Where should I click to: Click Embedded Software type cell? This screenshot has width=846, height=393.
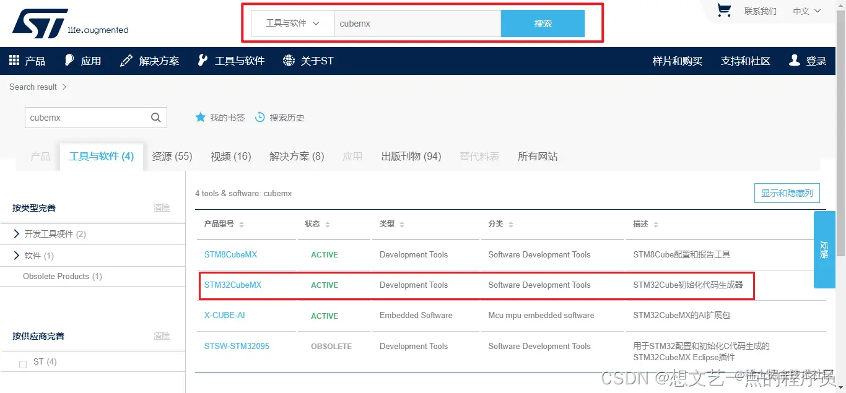click(416, 315)
